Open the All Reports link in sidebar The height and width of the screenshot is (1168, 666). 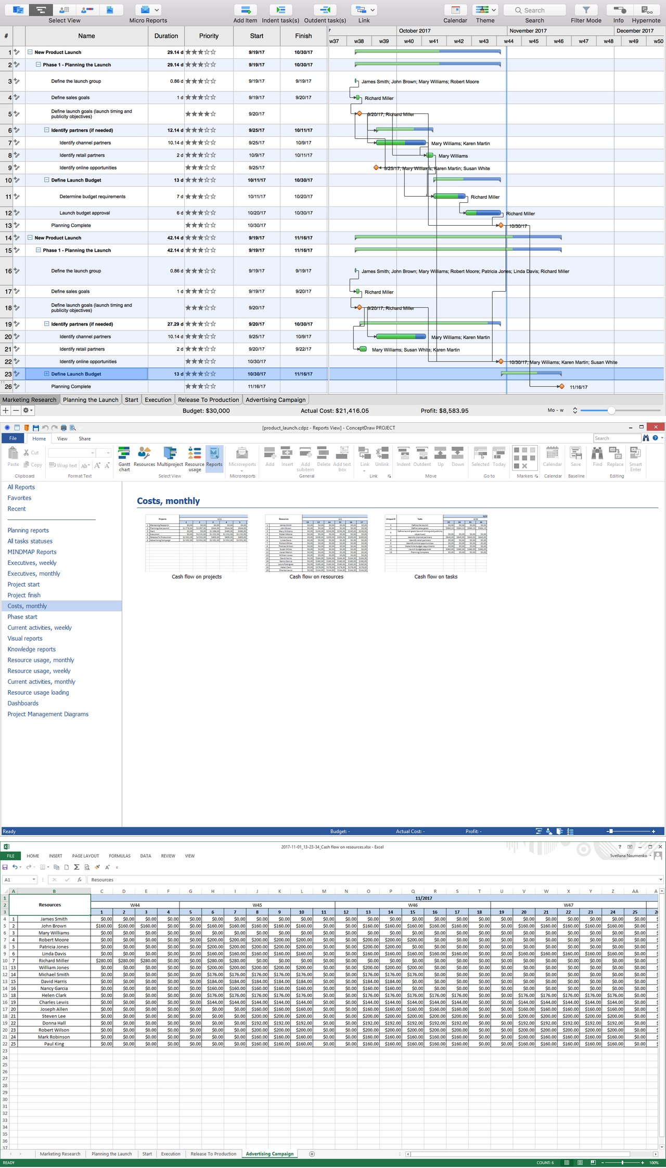pyautogui.click(x=21, y=487)
